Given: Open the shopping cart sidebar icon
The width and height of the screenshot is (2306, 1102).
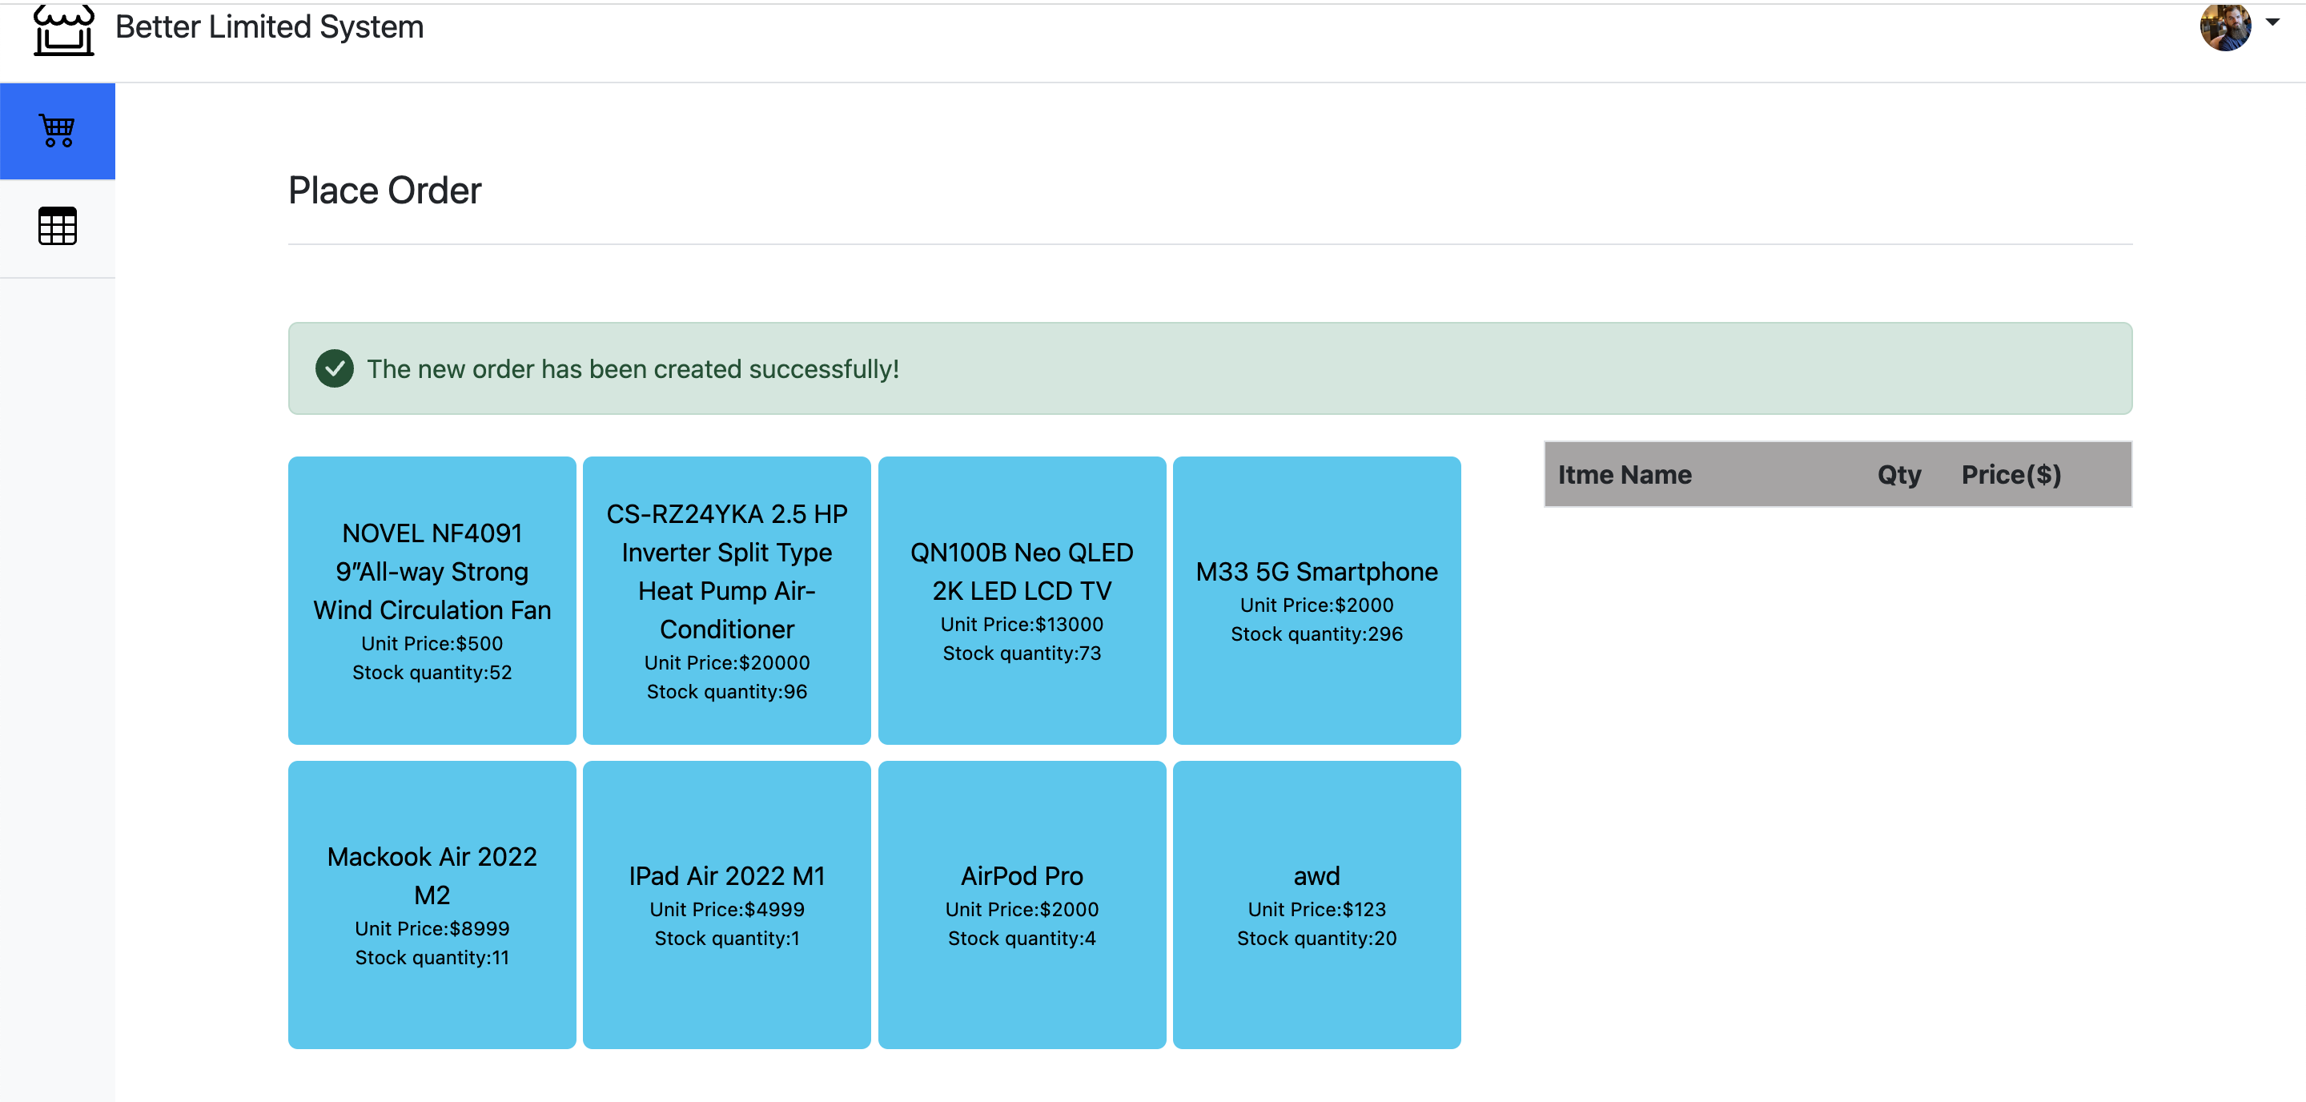Looking at the screenshot, I should (58, 131).
